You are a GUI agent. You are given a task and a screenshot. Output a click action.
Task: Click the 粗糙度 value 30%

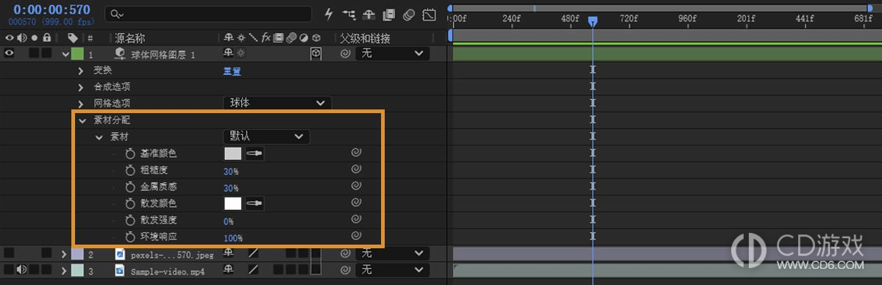231,171
